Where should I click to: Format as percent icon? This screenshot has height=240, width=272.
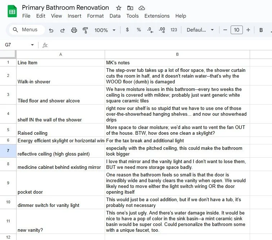coord(139,30)
